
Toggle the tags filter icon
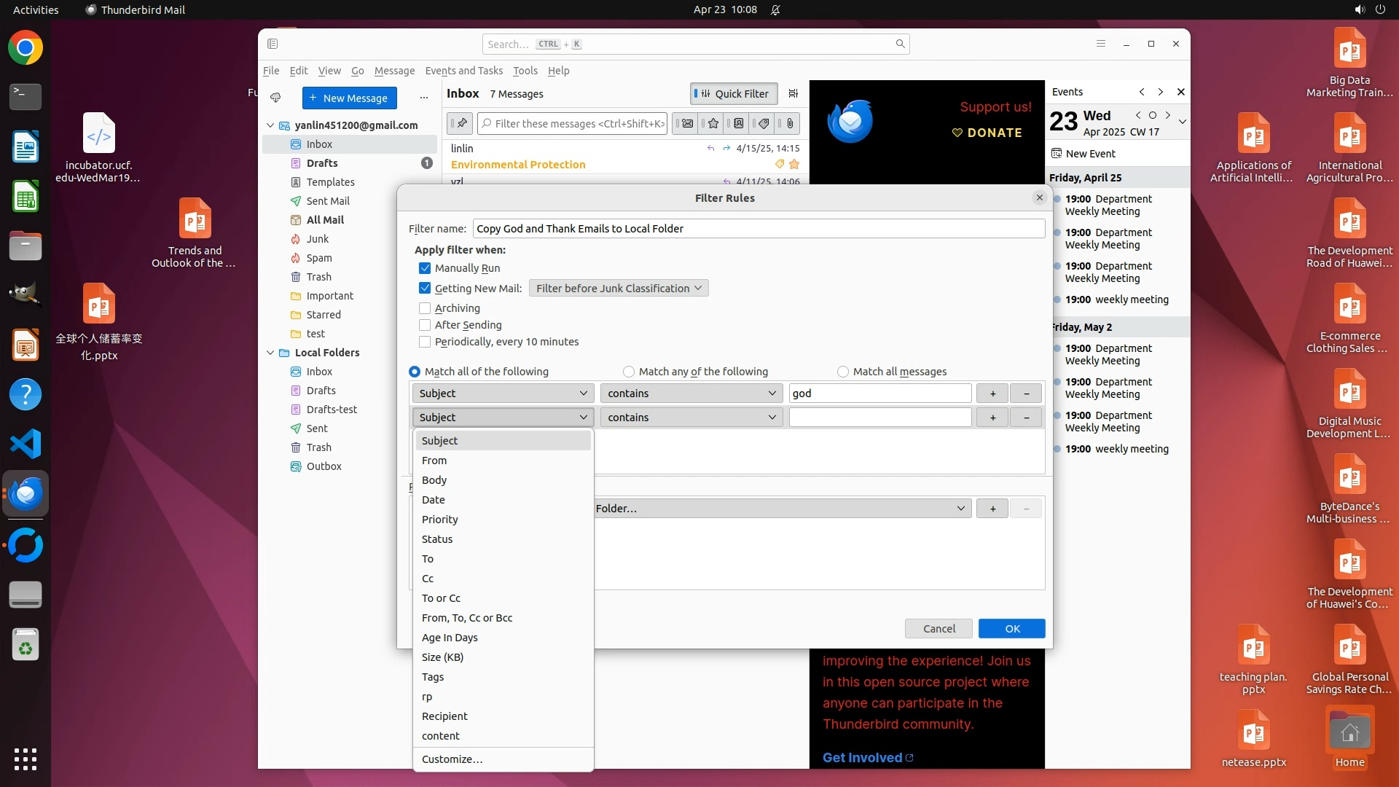pyautogui.click(x=764, y=124)
